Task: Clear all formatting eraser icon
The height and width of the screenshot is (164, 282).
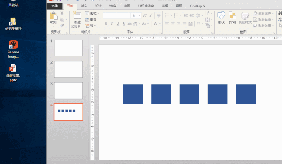Action: point(158,15)
